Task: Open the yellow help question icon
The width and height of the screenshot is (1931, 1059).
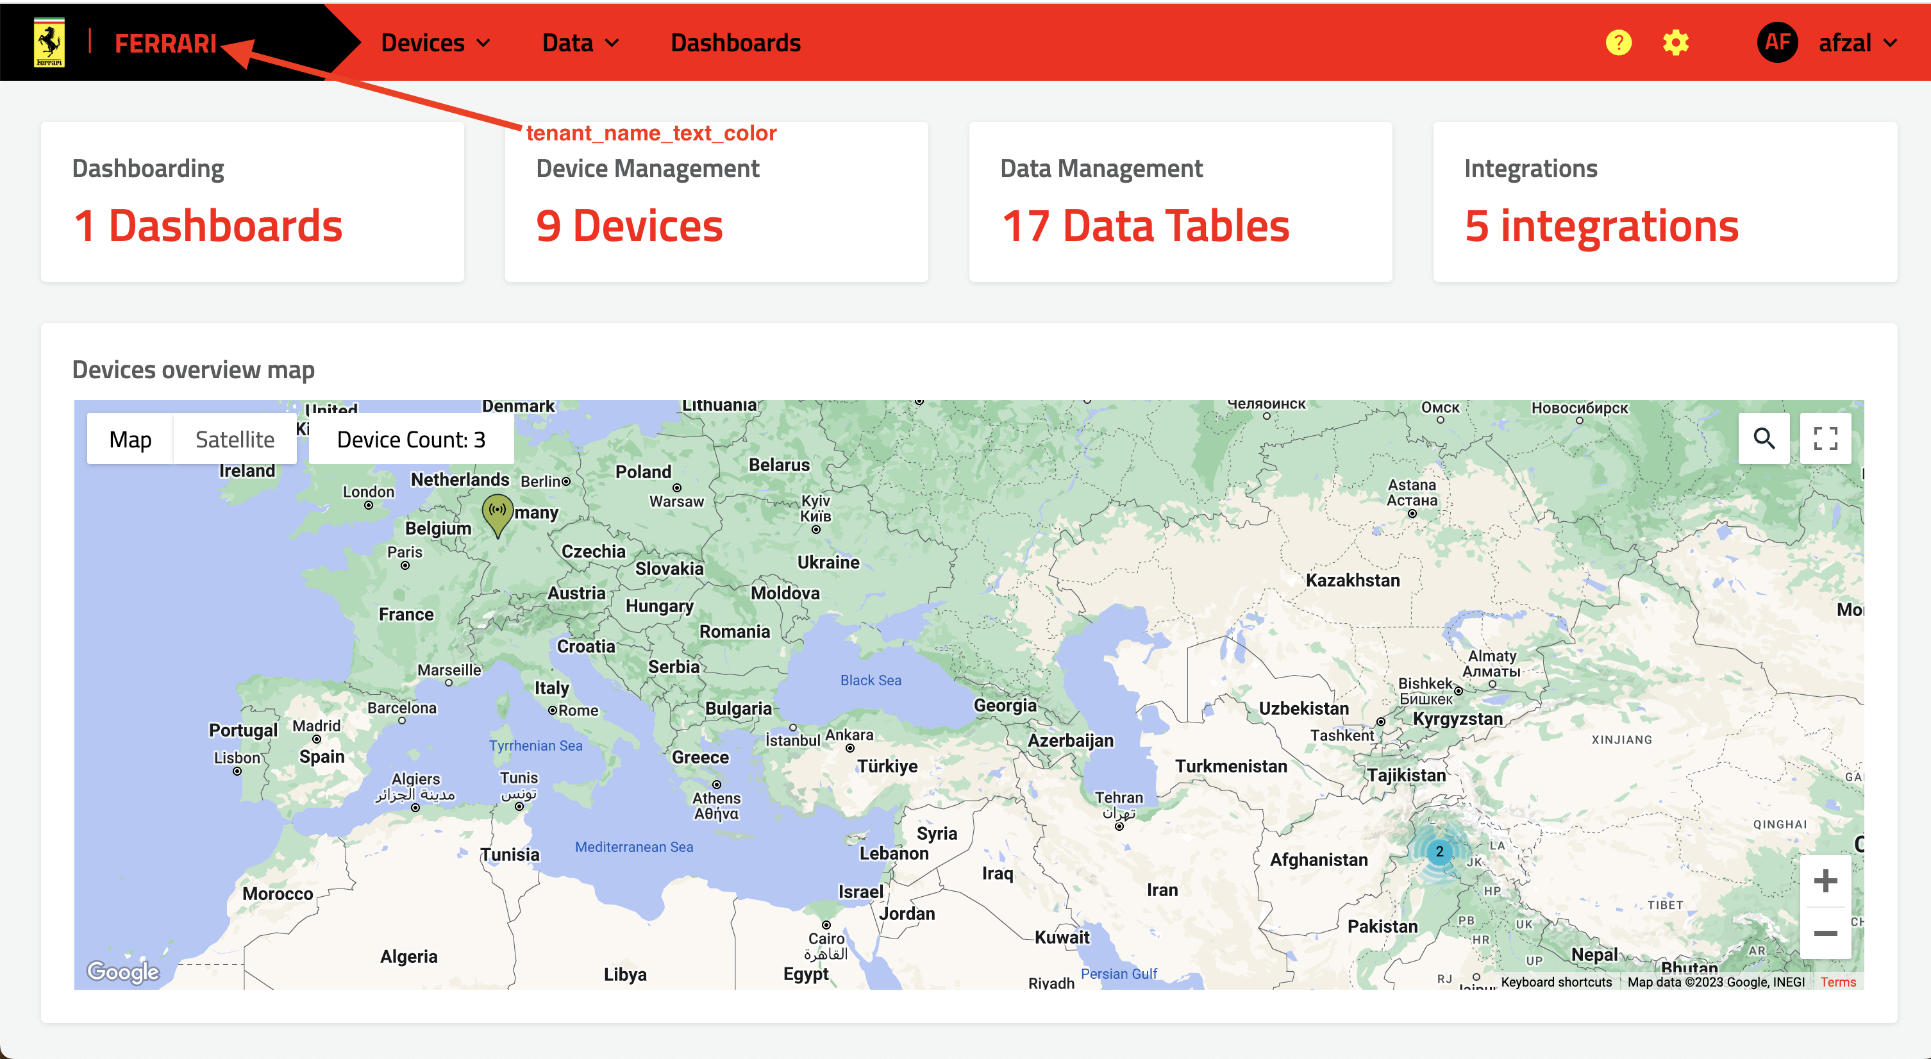Action: [x=1618, y=43]
